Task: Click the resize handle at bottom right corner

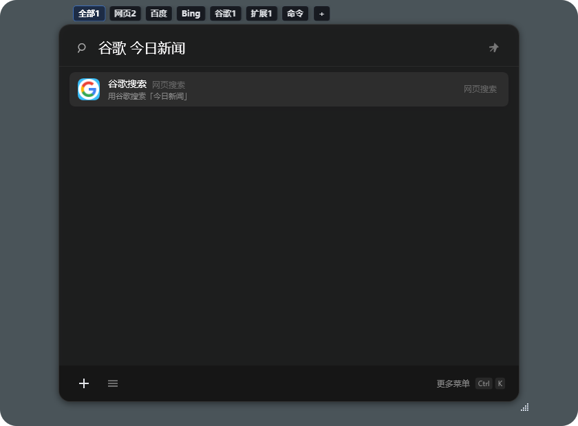Action: (x=524, y=407)
